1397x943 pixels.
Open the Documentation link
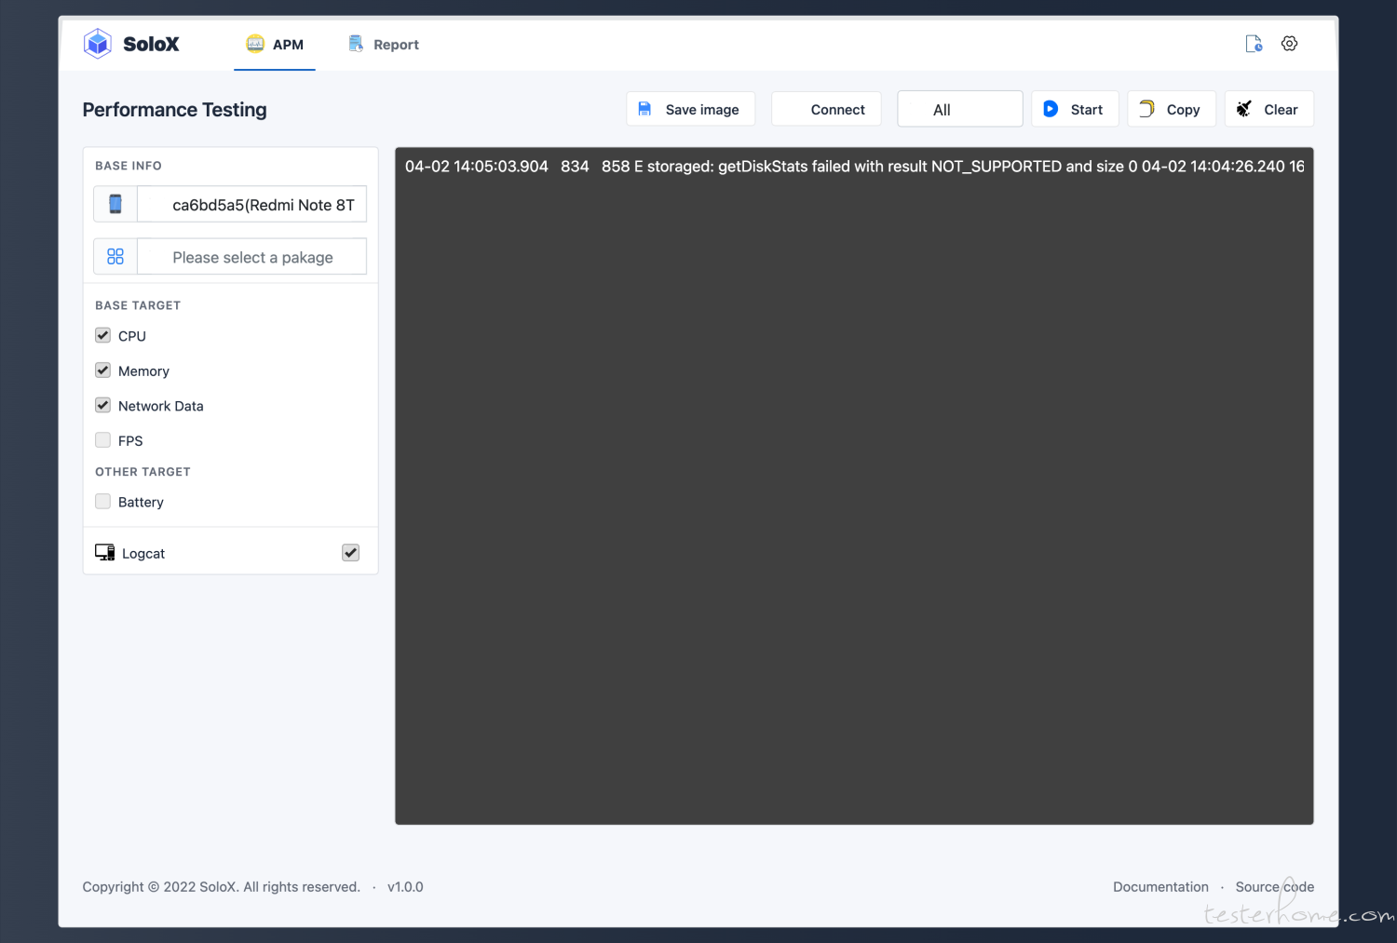(1160, 886)
